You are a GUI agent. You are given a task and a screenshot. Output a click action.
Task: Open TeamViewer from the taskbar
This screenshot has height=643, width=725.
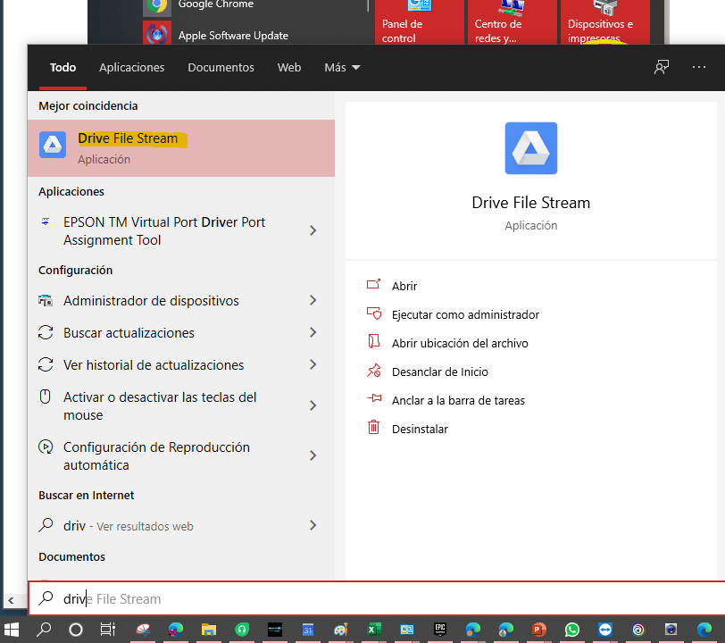(604, 630)
